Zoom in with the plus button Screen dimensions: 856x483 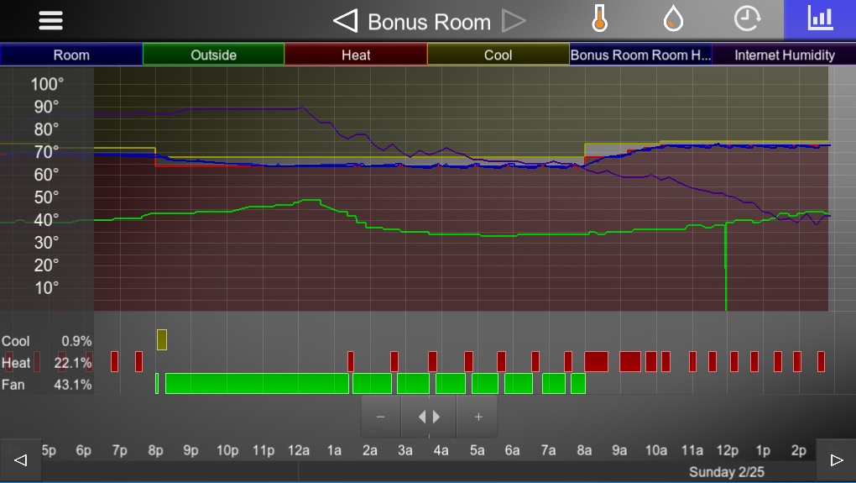[478, 417]
